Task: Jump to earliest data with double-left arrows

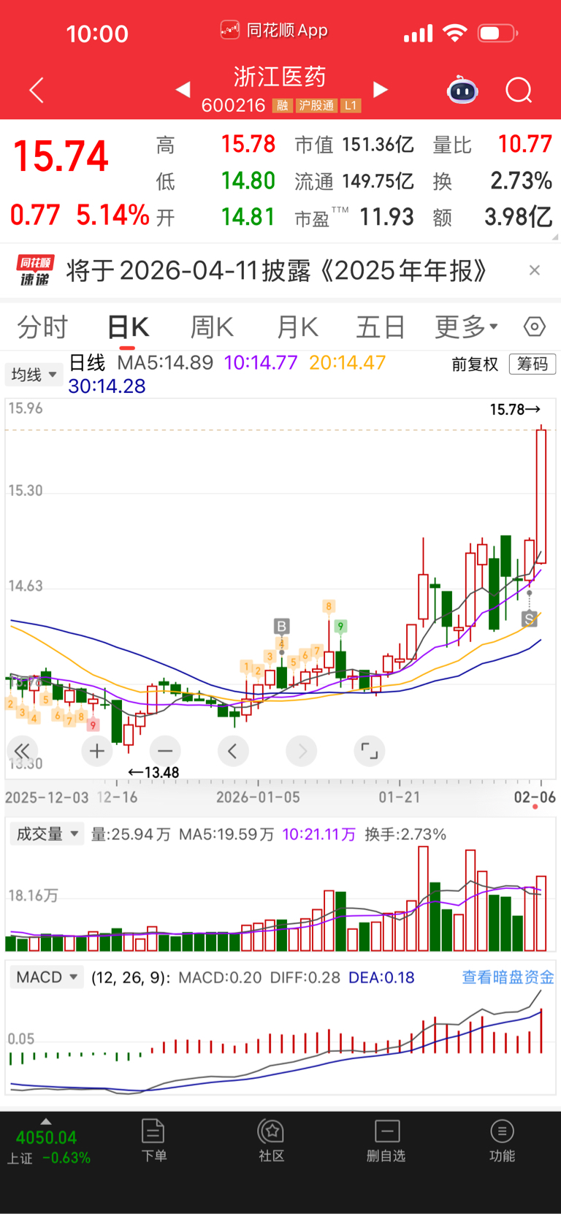Action: pos(22,751)
